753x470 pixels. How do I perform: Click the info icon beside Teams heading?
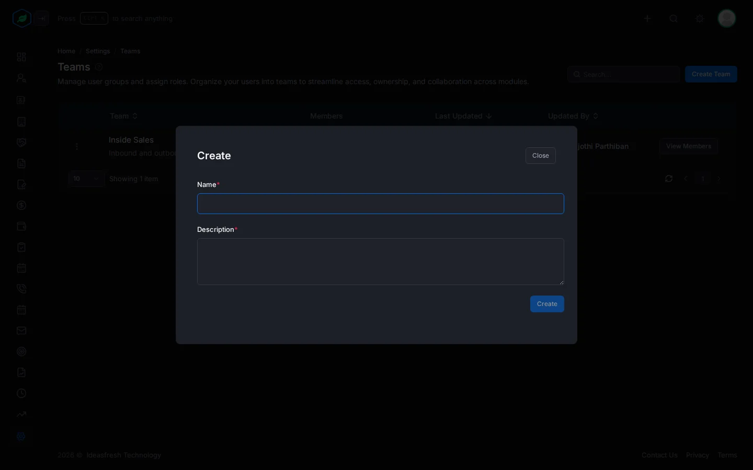click(99, 67)
